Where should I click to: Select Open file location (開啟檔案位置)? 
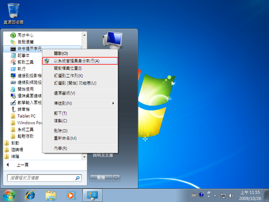coord(80,68)
